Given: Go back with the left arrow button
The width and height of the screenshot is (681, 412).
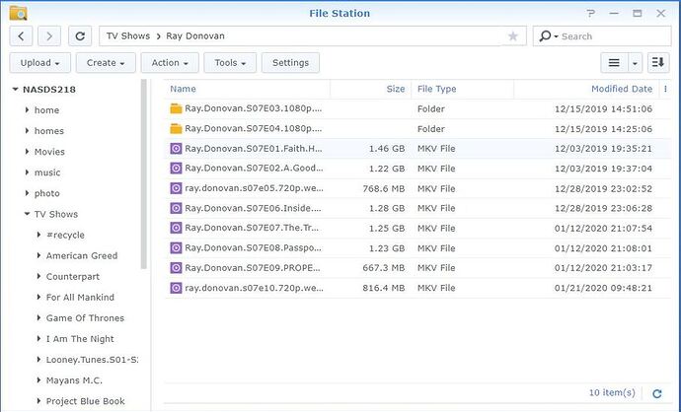Looking at the screenshot, I should coord(21,36).
